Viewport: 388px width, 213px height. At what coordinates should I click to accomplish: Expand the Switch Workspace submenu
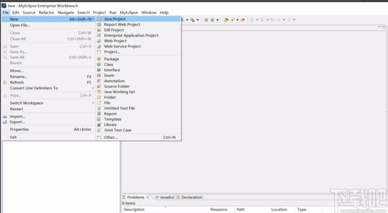(48, 103)
